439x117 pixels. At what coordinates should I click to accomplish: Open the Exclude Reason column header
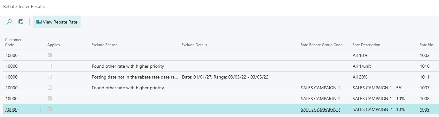pos(105,45)
